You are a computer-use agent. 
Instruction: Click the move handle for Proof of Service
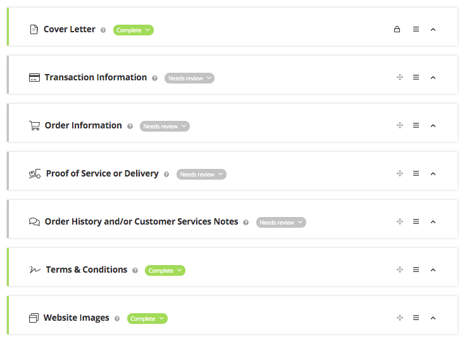coord(400,173)
